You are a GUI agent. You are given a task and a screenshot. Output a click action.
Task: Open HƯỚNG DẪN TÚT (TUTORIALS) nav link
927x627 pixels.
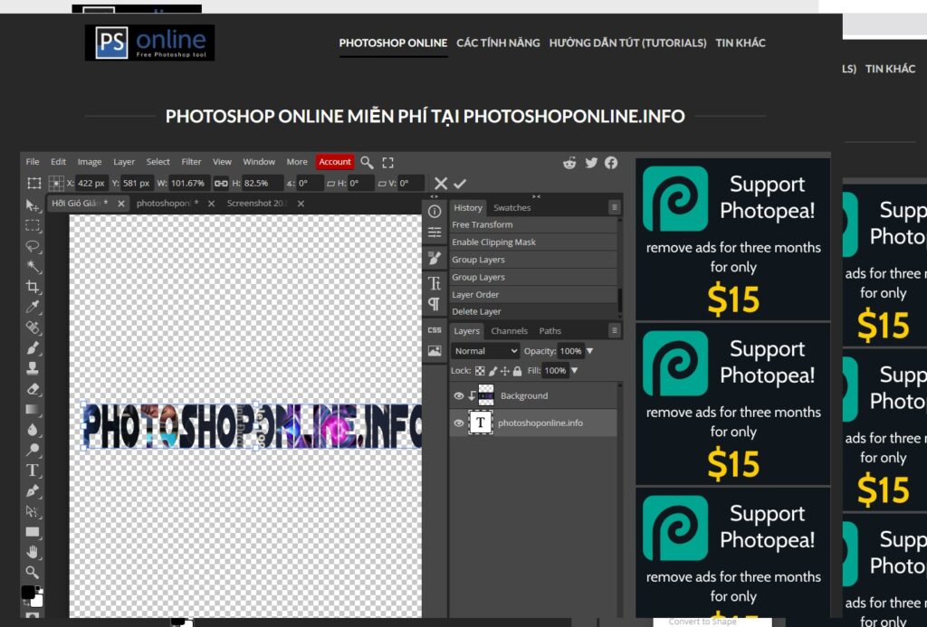point(627,43)
